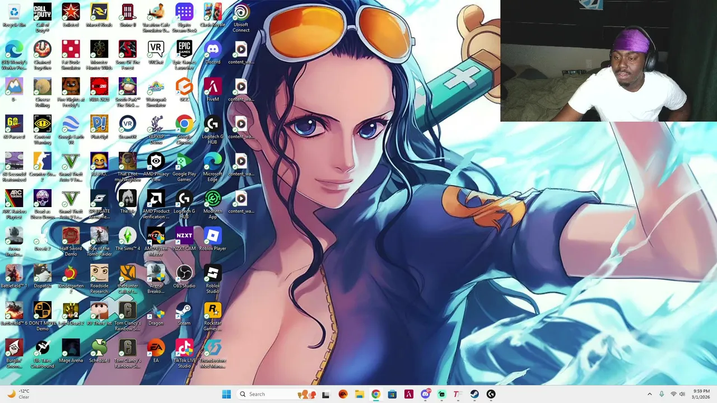Open Thunderstore Mod Manager desktop icon
This screenshot has width=717, height=403.
point(212,354)
